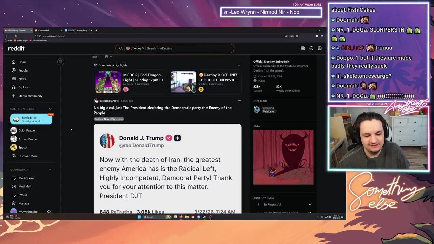Click Political News/Discussion flair tag
The image size is (434, 244).
(109, 119)
